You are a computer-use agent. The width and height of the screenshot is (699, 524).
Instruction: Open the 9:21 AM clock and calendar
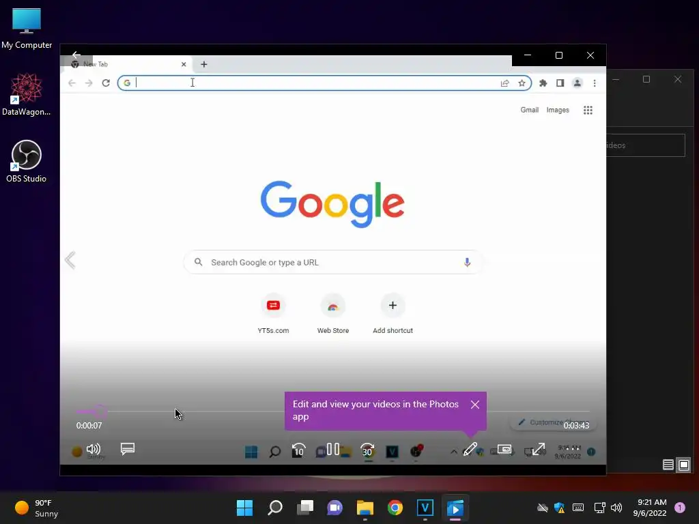pos(650,508)
